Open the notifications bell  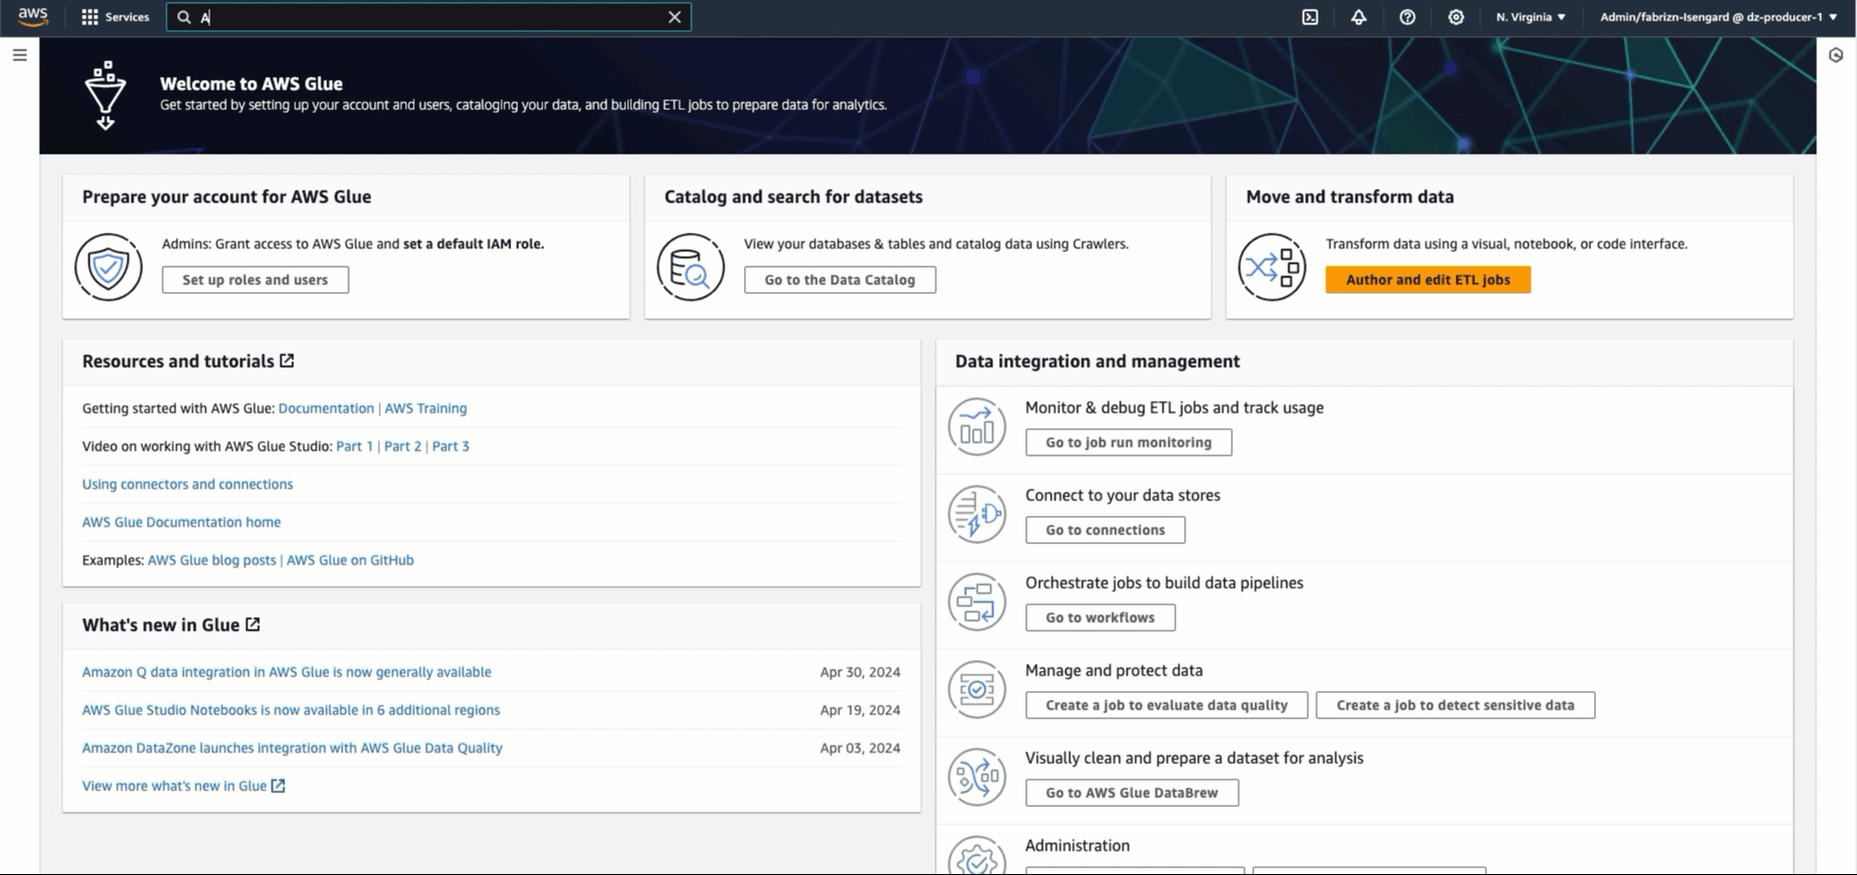pyautogui.click(x=1358, y=17)
